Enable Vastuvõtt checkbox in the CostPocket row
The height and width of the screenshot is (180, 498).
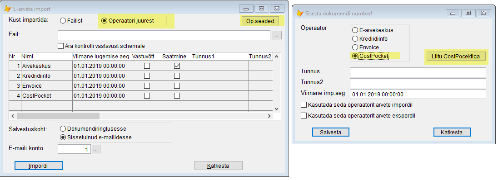[x=147, y=95]
